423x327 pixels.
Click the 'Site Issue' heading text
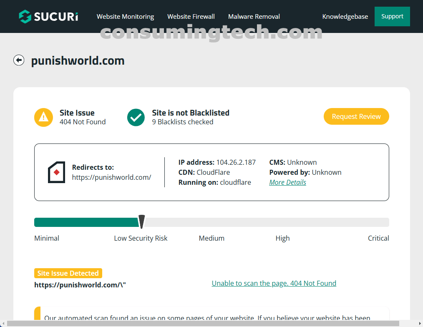click(77, 113)
